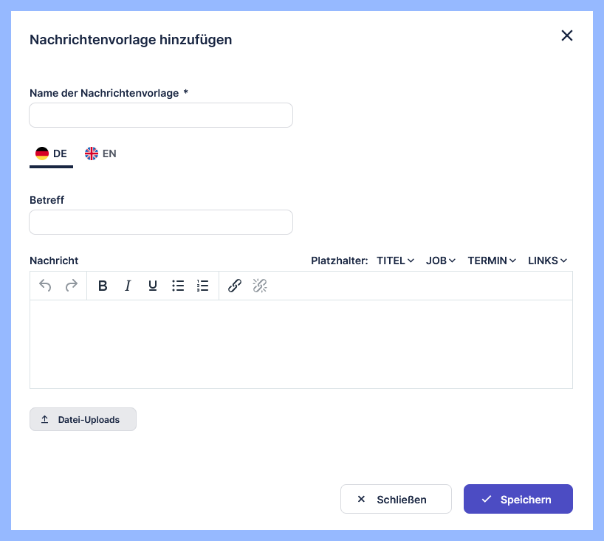Switch to the EN language tab
The width and height of the screenshot is (604, 541).
(x=101, y=154)
